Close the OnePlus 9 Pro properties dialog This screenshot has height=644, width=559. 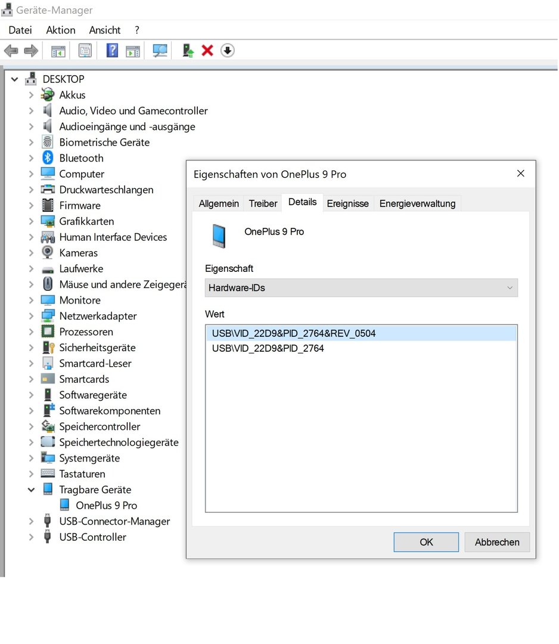(x=520, y=174)
